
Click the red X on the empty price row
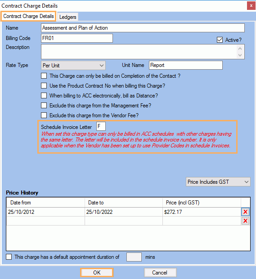(245, 221)
